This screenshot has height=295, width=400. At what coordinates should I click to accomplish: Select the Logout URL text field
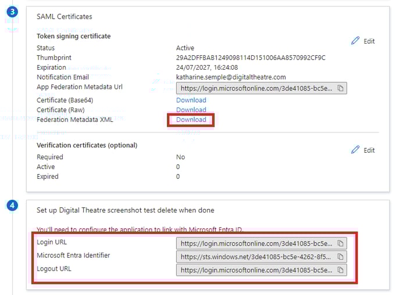click(x=262, y=270)
